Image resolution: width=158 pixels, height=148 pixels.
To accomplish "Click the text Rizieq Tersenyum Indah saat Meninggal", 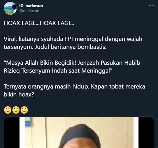I will pyautogui.click(x=58, y=71).
